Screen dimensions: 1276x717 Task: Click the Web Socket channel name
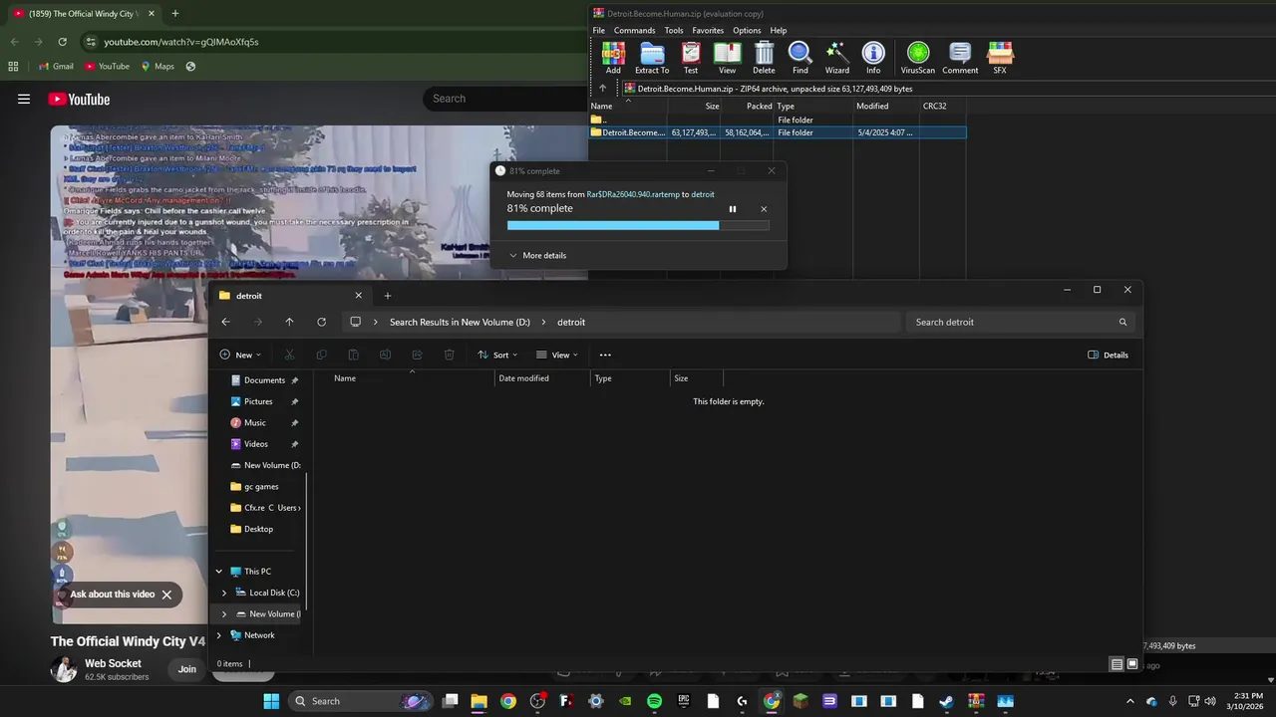point(113,663)
